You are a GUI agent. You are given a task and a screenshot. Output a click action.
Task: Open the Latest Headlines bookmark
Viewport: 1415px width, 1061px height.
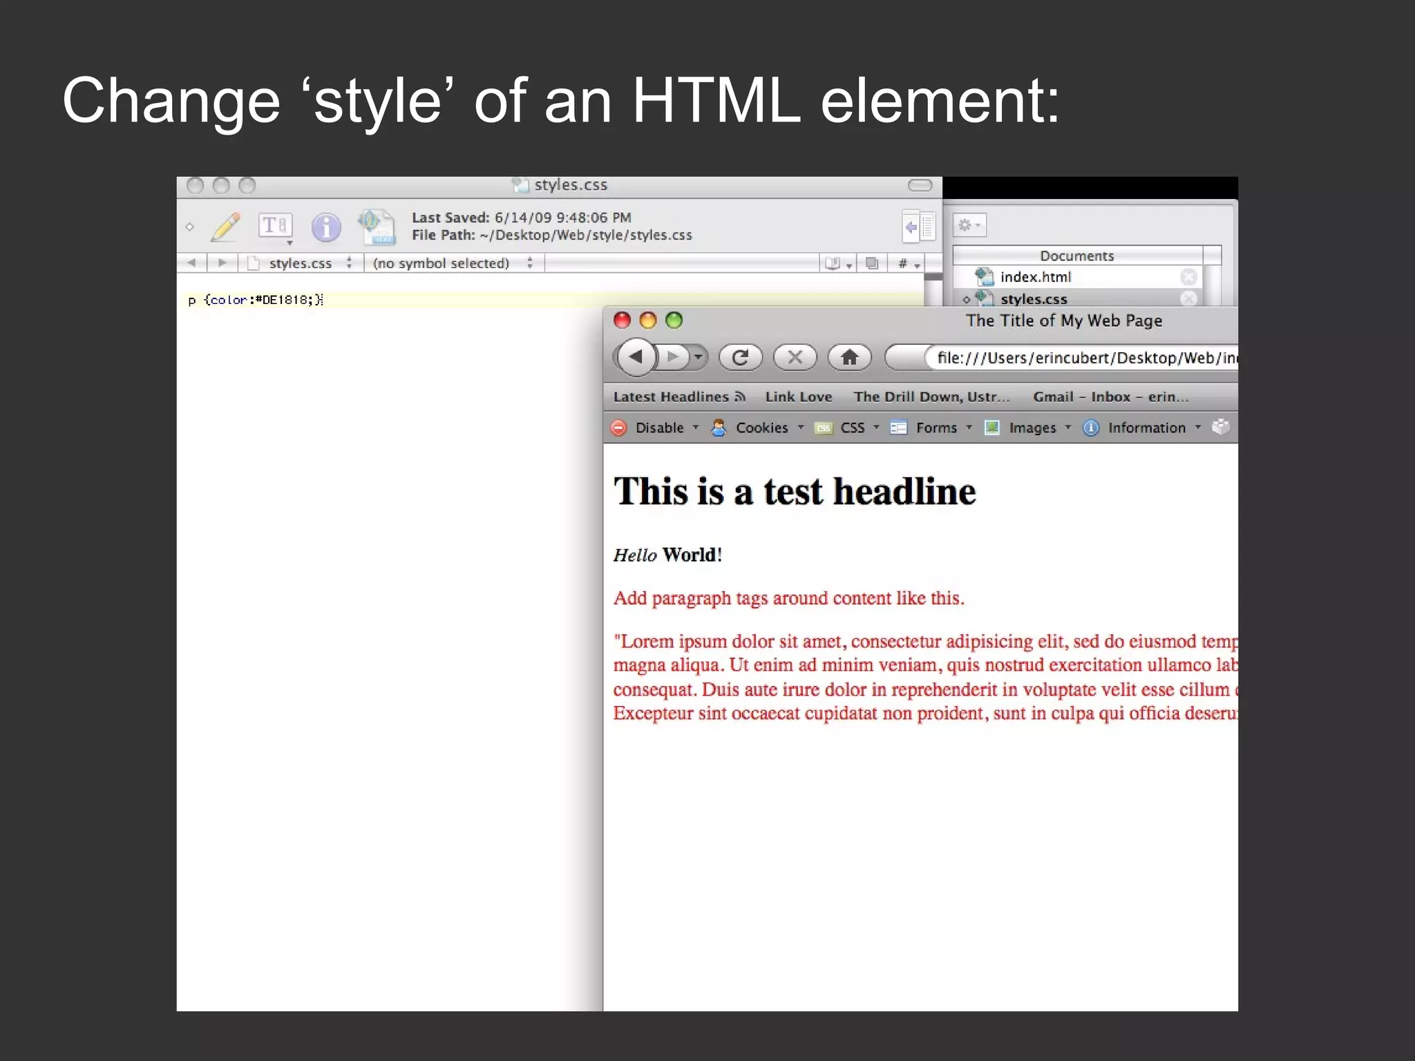pyautogui.click(x=680, y=396)
